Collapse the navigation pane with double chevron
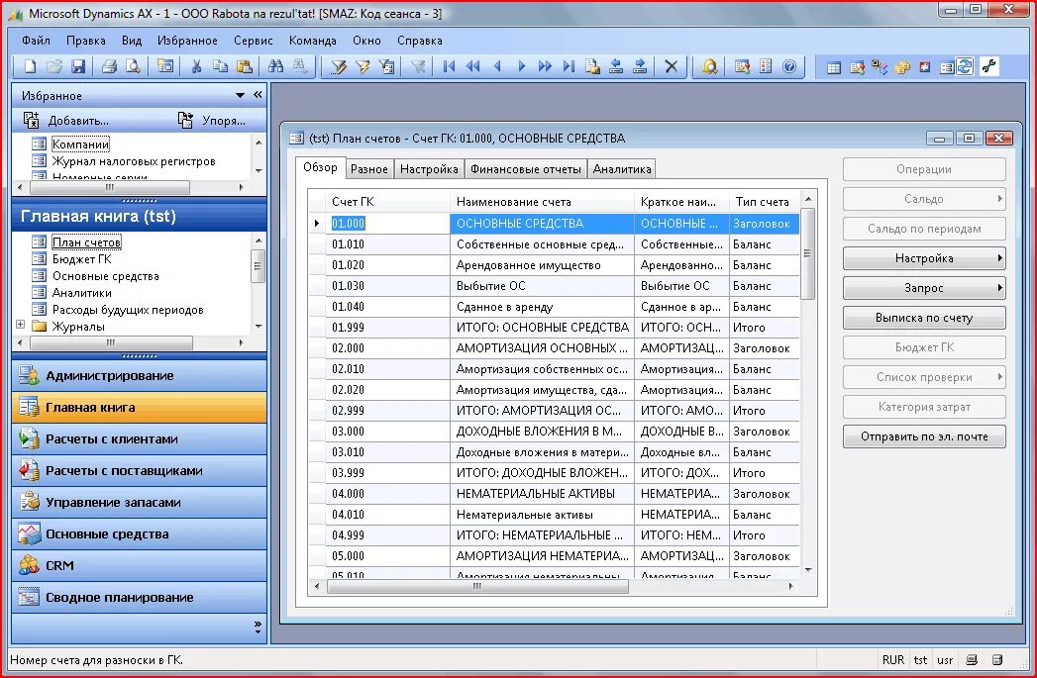This screenshot has width=1037, height=678. click(x=258, y=95)
